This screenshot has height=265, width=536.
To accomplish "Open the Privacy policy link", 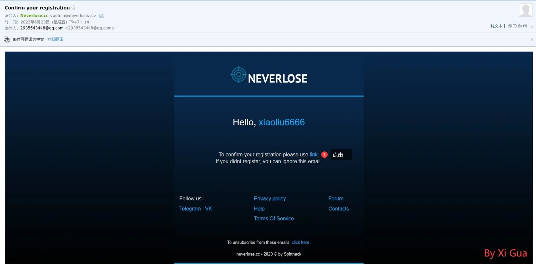I will [270, 199].
